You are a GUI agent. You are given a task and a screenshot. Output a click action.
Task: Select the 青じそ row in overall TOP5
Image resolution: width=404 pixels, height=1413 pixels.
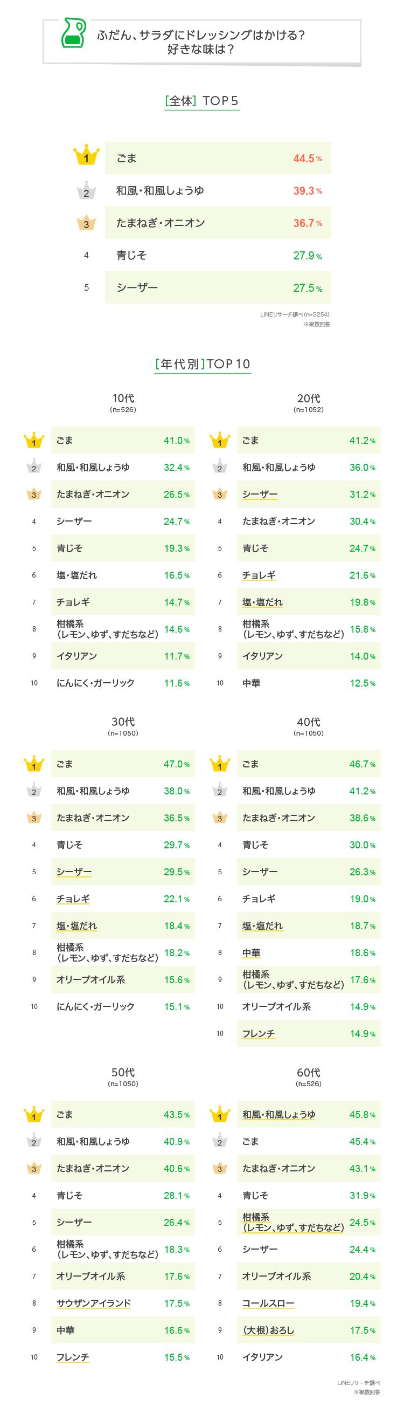(x=218, y=255)
